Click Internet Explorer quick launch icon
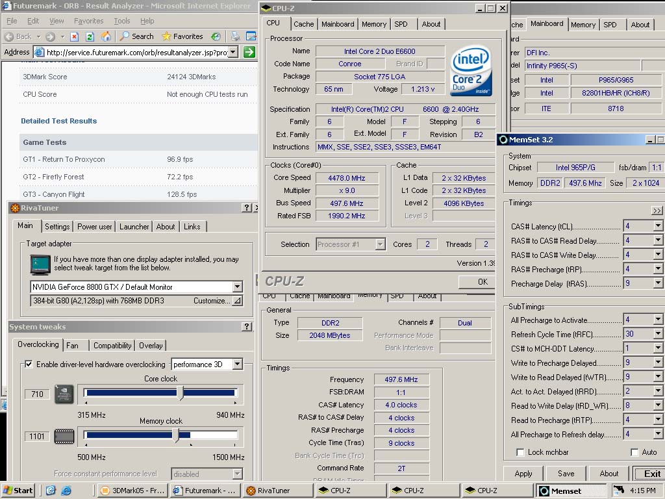The height and width of the screenshot is (499, 665). (66, 491)
